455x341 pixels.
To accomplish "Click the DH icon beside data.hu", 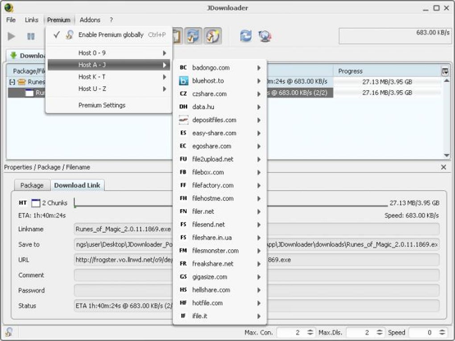I will point(183,107).
